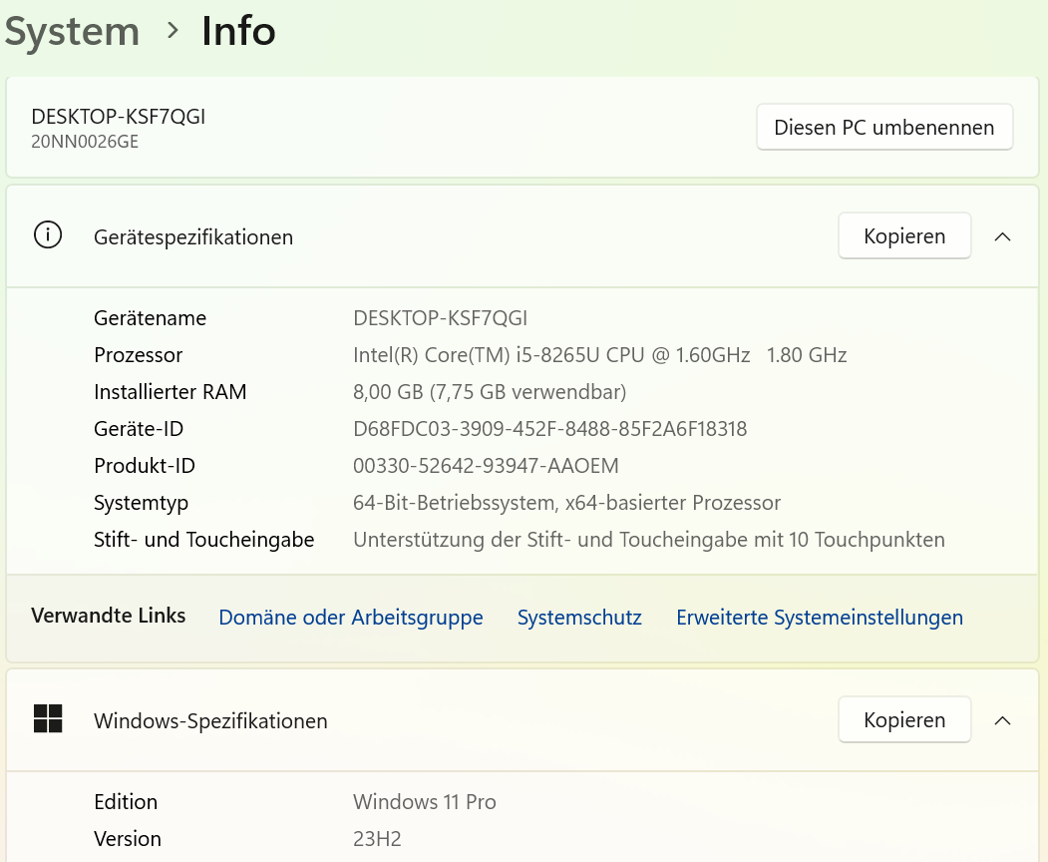Viewport: 1048px width, 862px height.
Task: Click the Produkt-ID label
Action: pyautogui.click(x=145, y=466)
